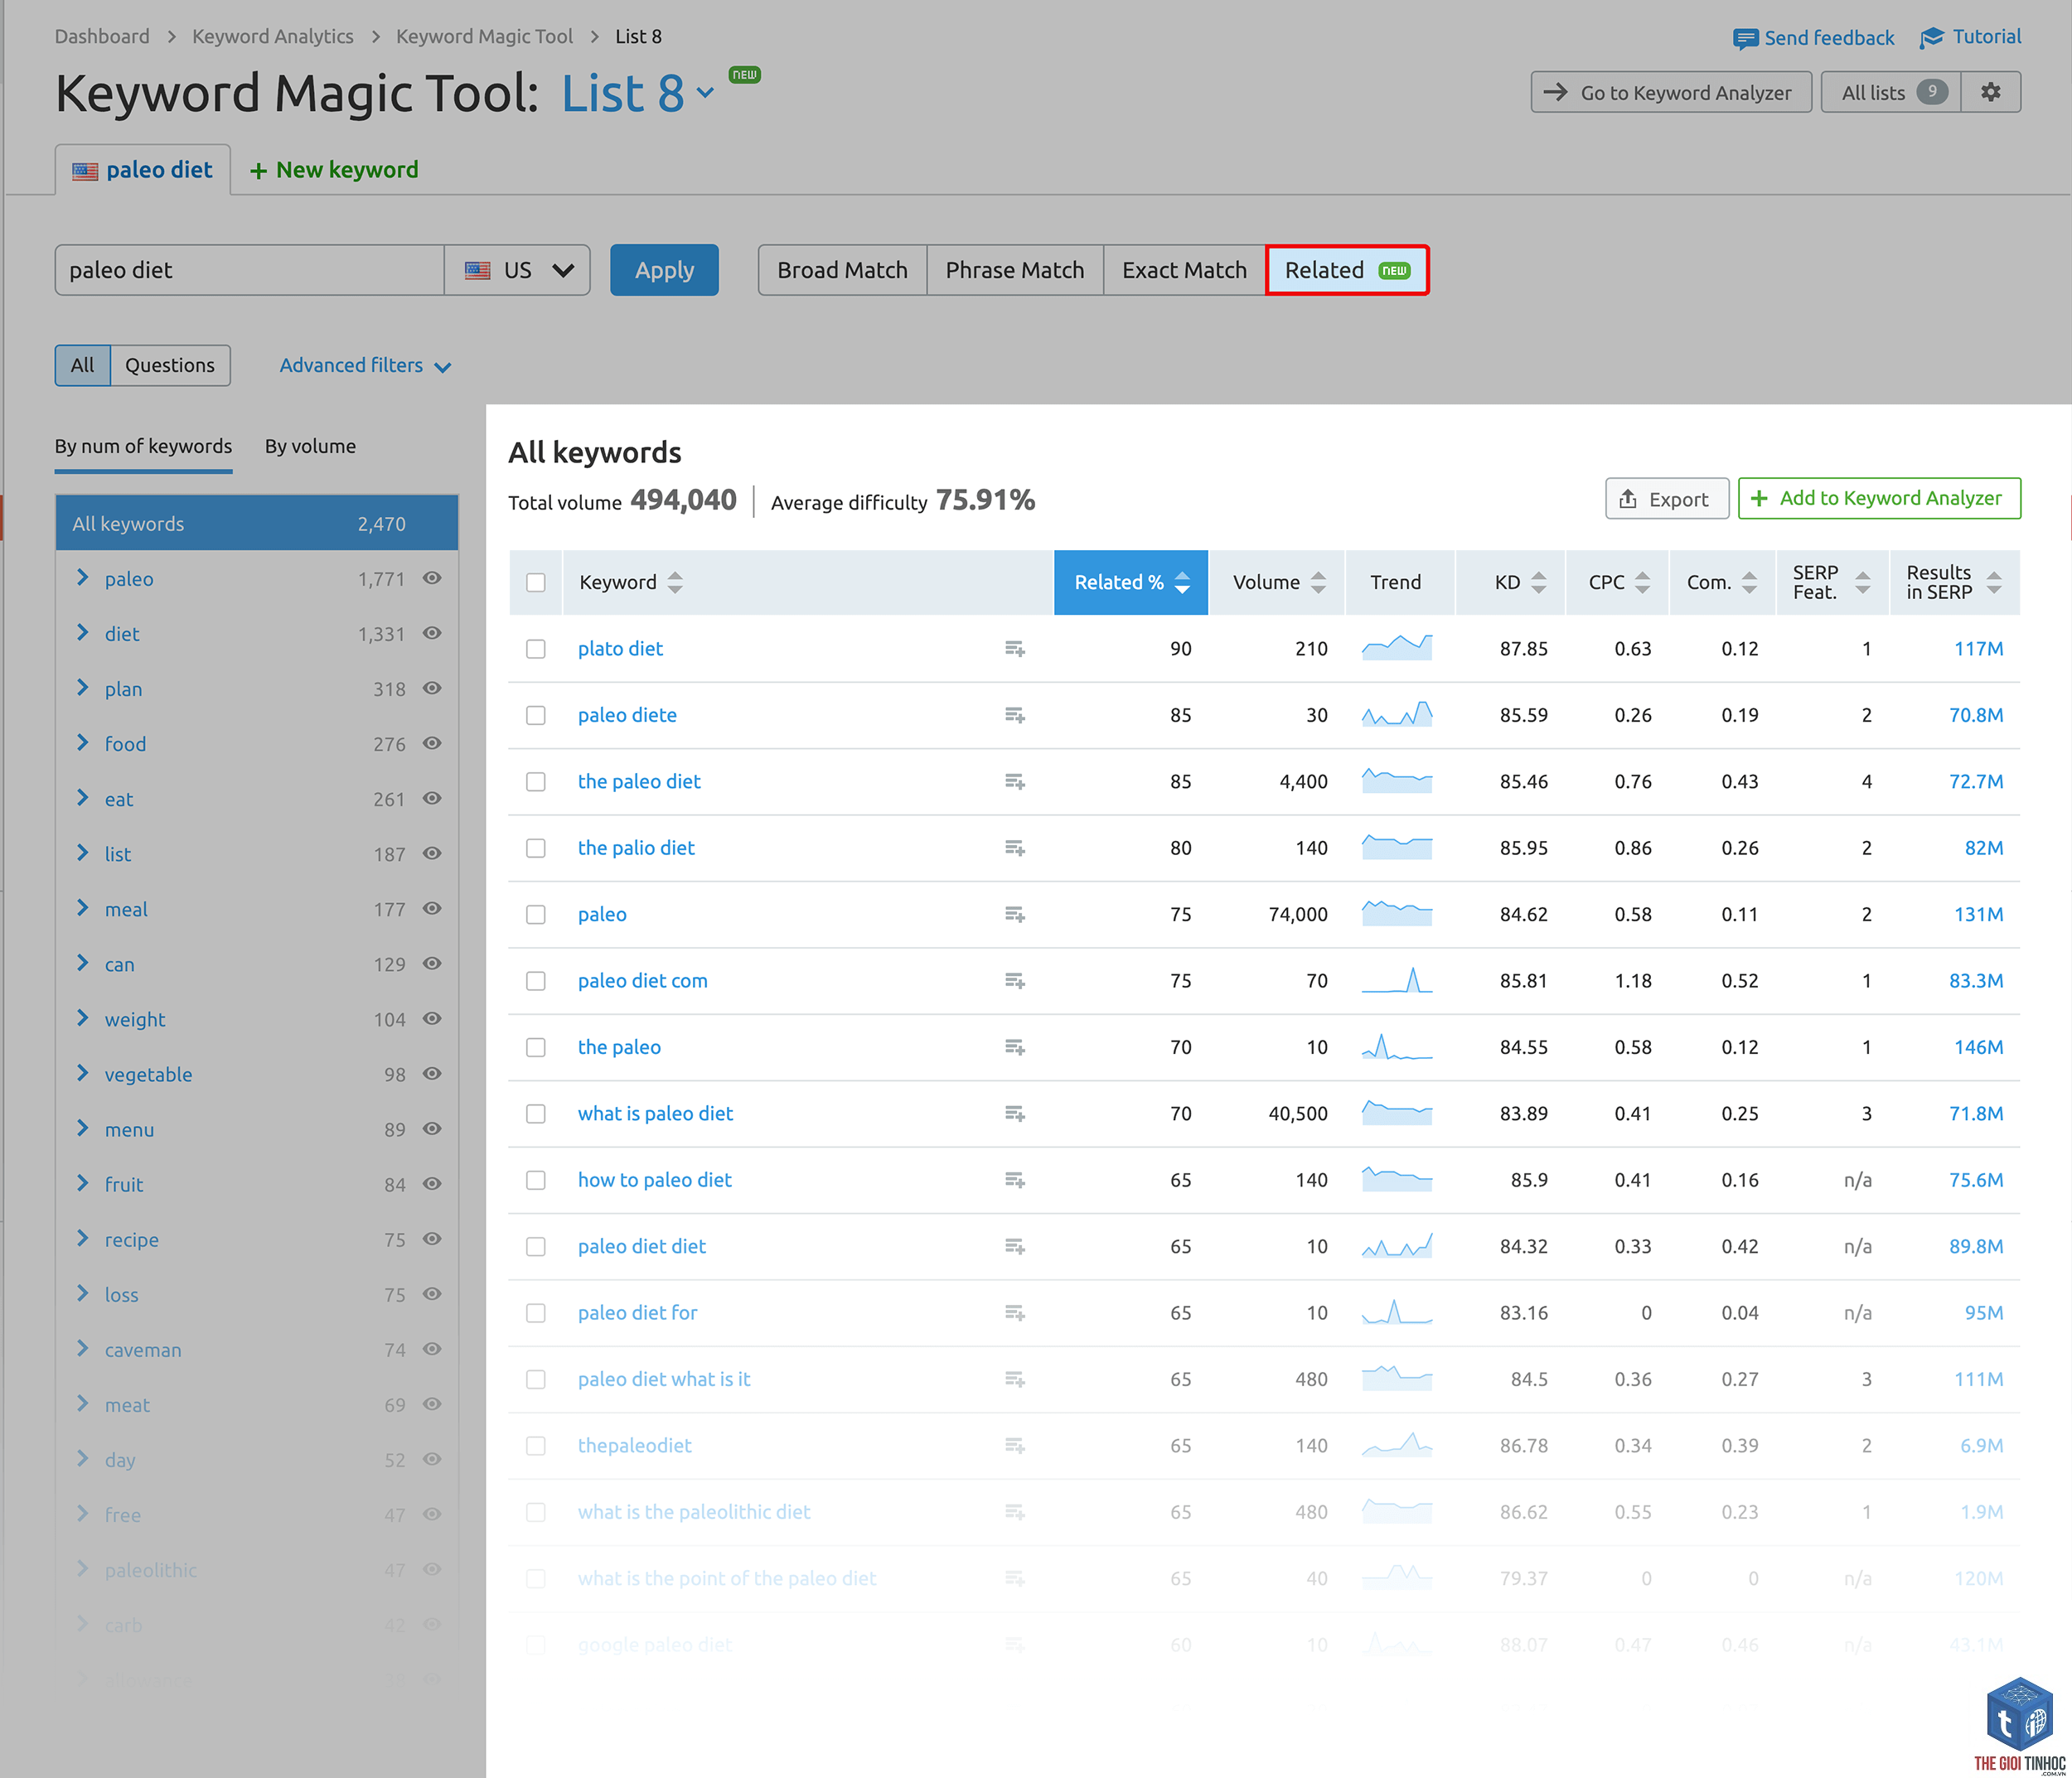Sort table by Keyword column arrows

(675, 582)
